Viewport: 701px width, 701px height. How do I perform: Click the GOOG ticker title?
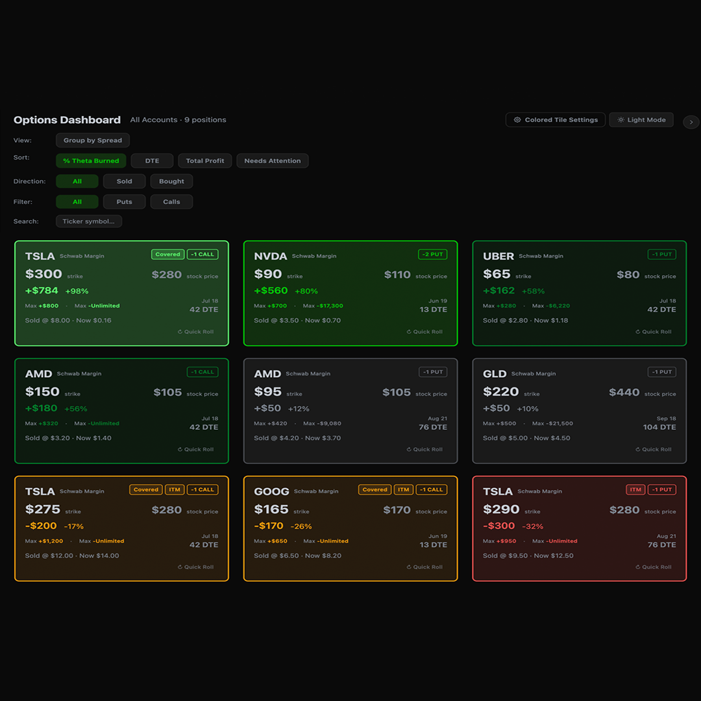(271, 491)
